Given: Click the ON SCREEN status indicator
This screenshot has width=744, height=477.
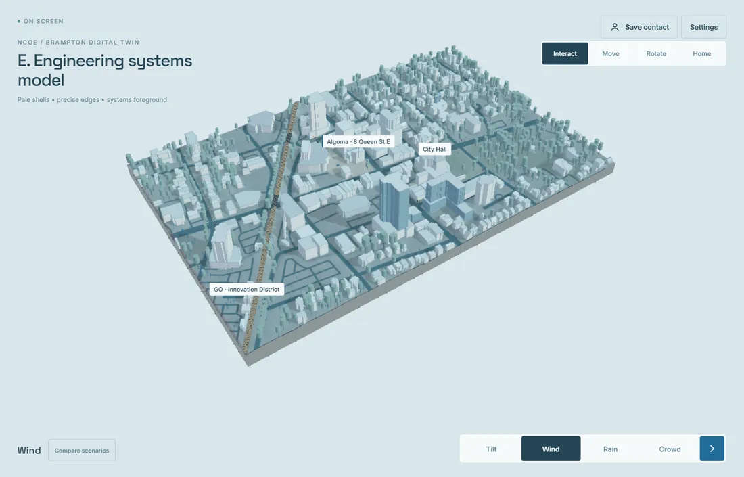Looking at the screenshot, I should click(x=41, y=21).
